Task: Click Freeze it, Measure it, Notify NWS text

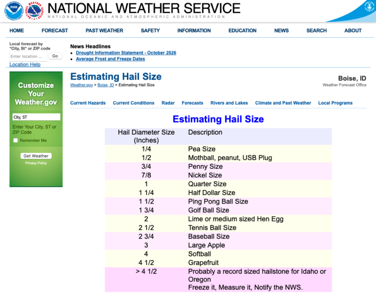Action: tap(245, 287)
